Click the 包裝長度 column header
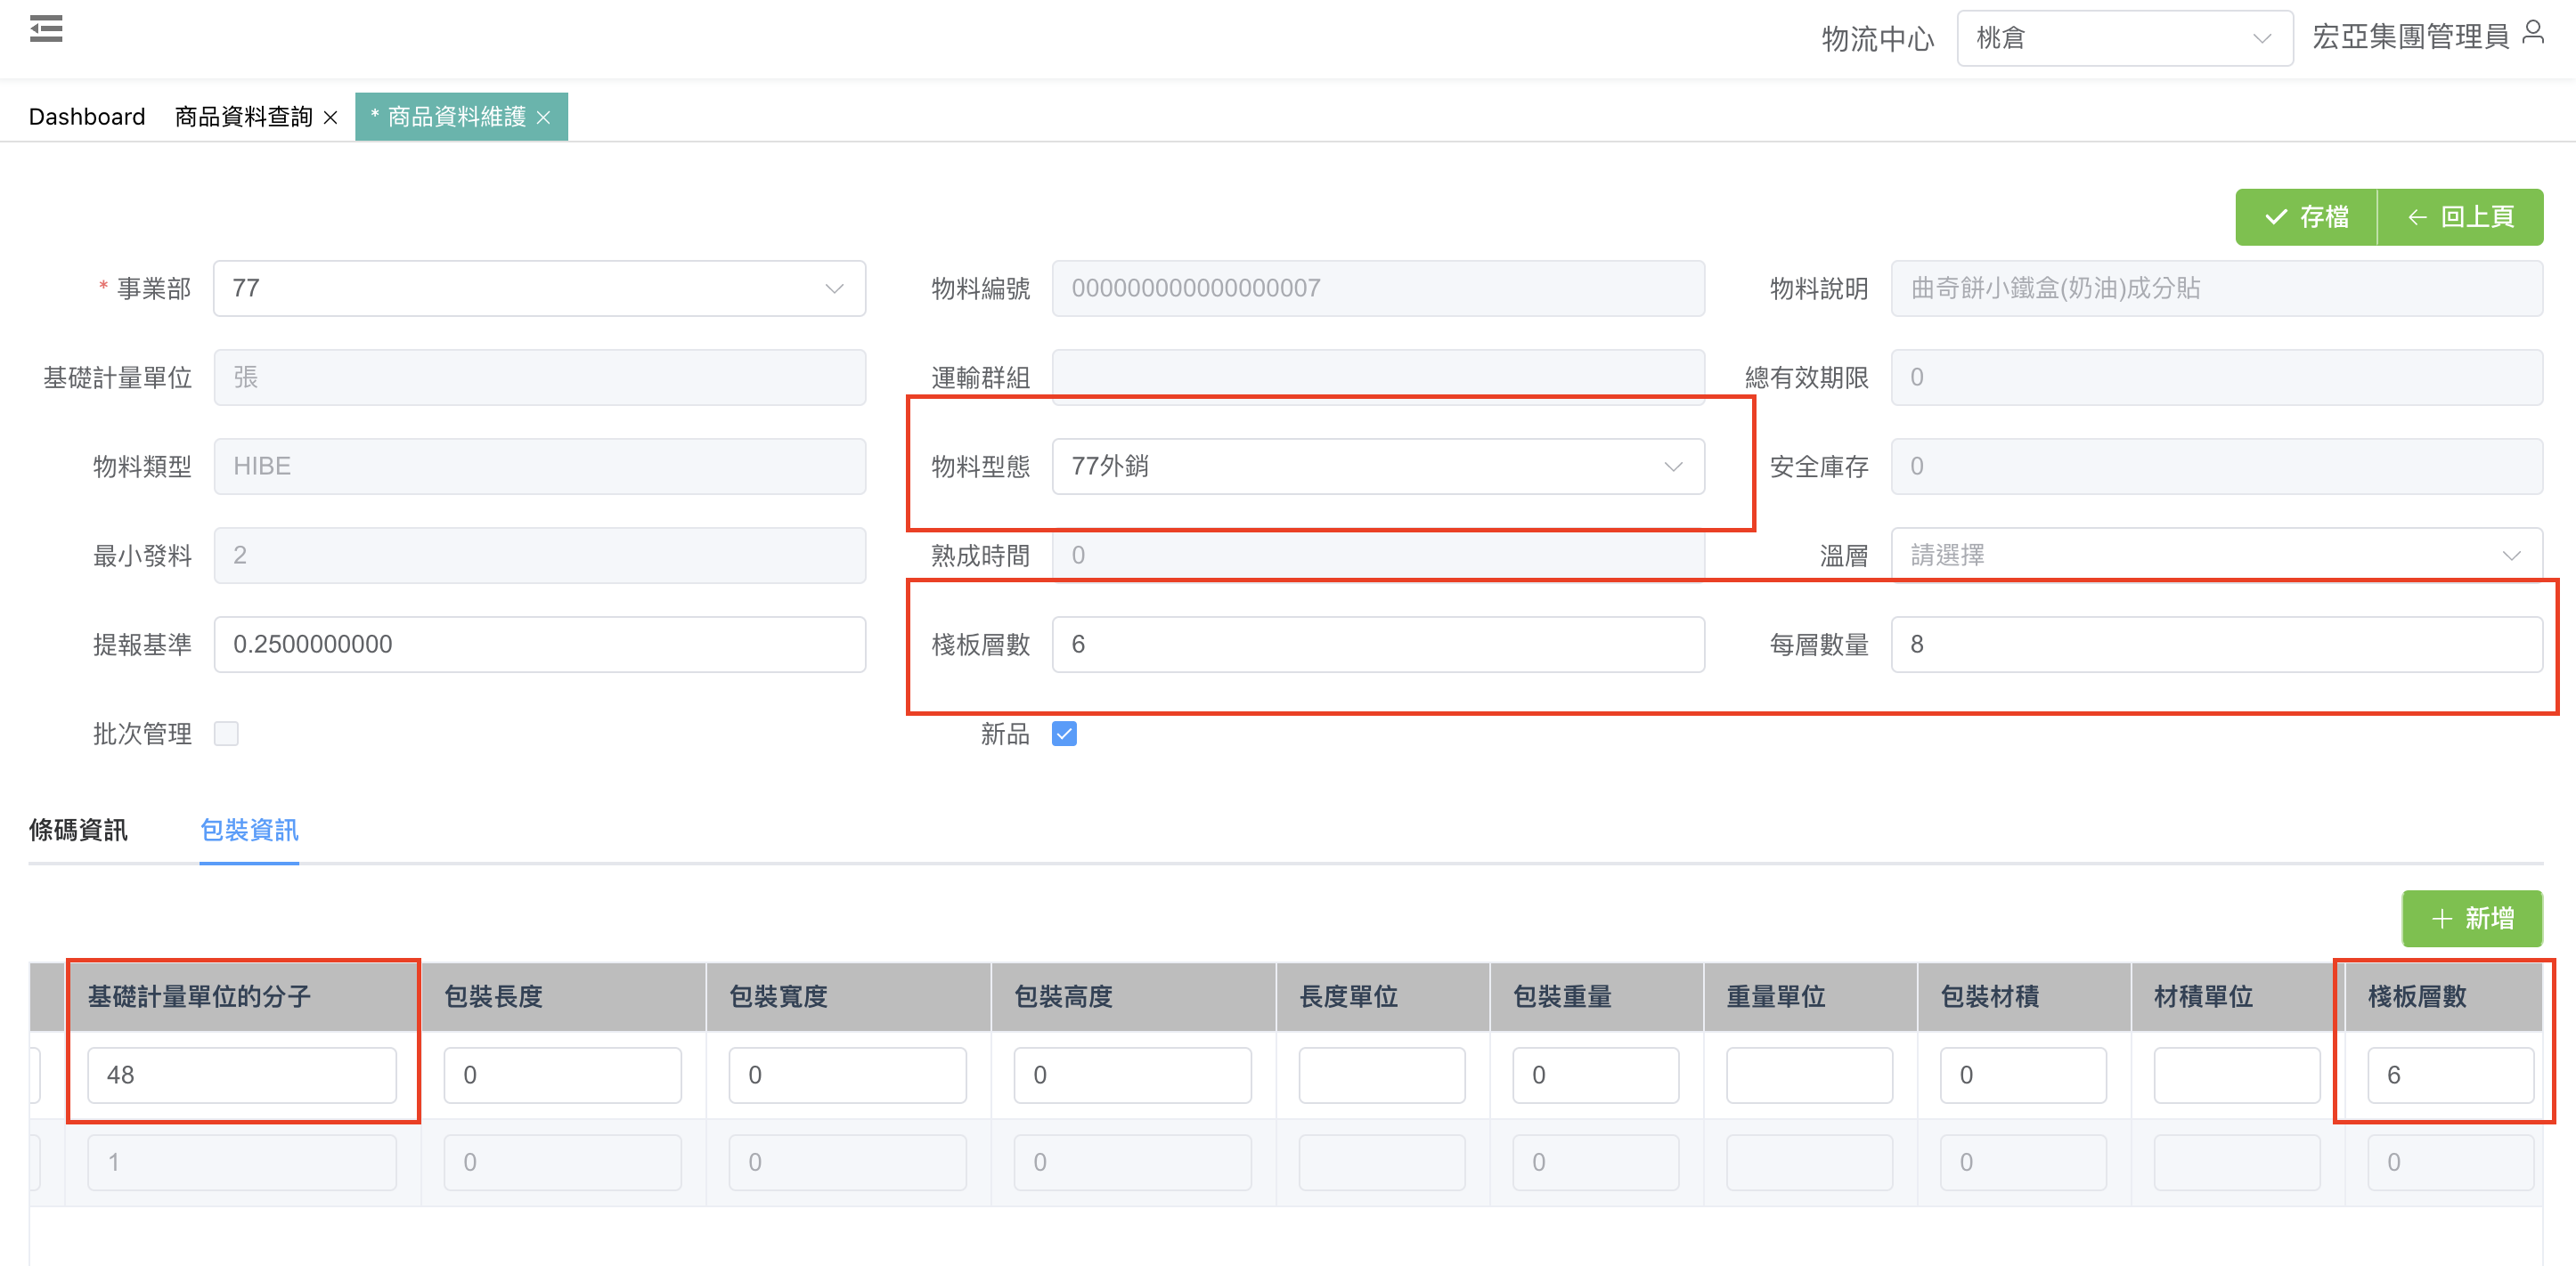 [x=564, y=997]
